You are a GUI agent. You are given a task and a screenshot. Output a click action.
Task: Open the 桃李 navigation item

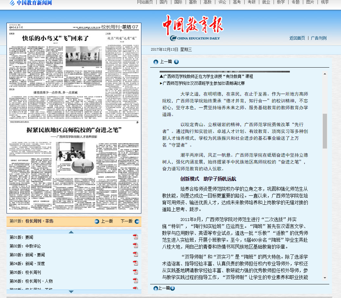[x=325, y=2]
